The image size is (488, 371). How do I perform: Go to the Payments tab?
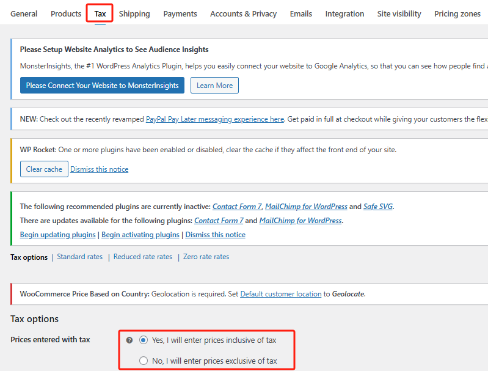[x=180, y=13]
